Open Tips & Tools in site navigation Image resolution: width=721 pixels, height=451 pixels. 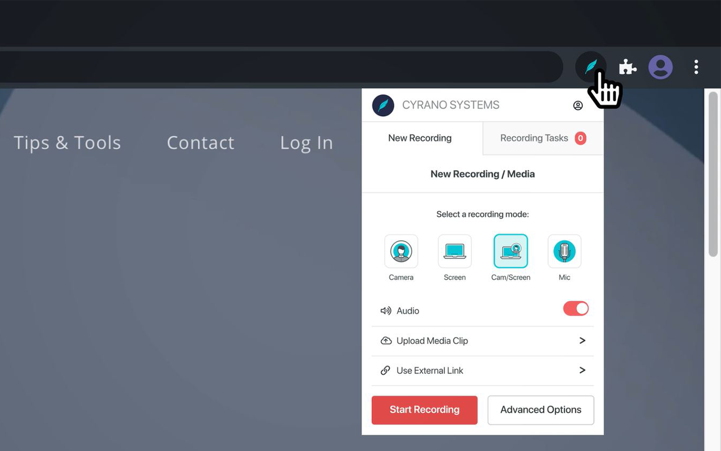click(67, 143)
